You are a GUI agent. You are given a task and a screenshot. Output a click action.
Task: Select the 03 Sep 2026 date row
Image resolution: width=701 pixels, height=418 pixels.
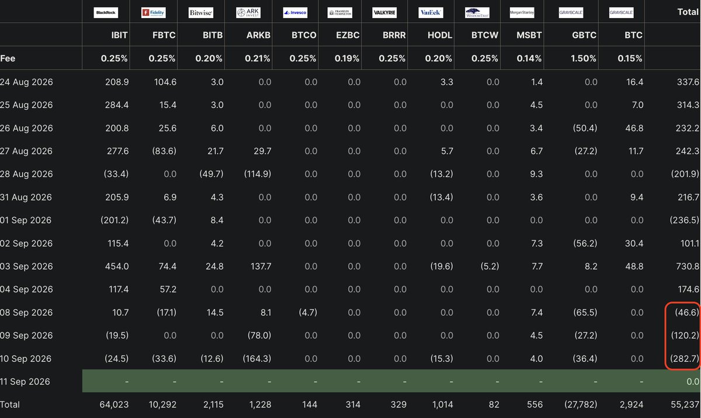point(350,266)
